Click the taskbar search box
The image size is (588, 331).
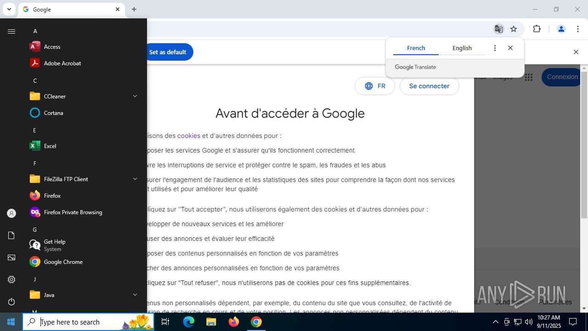tap(88, 322)
